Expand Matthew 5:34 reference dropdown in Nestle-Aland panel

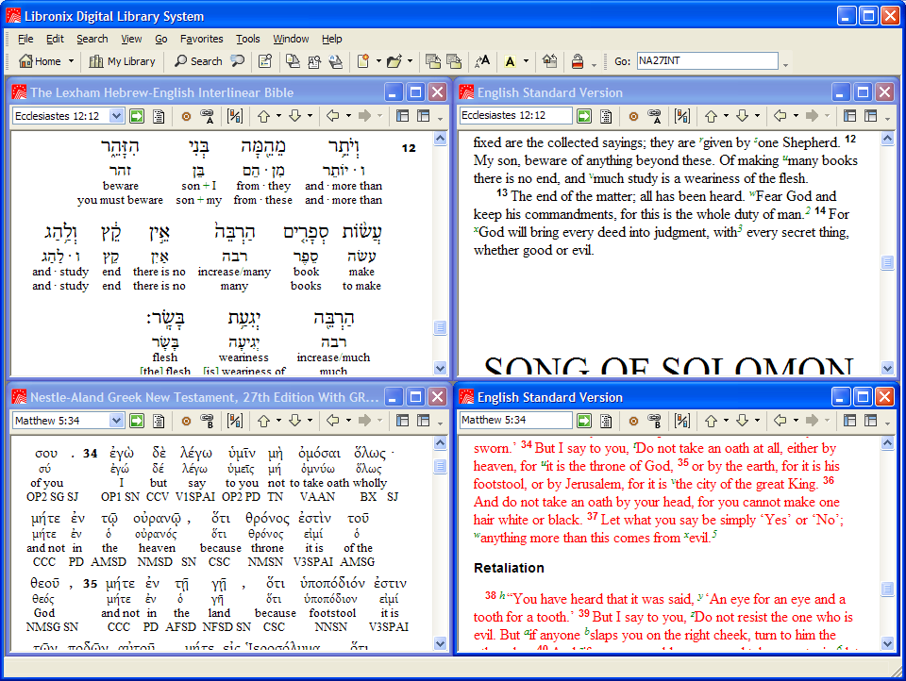[116, 420]
